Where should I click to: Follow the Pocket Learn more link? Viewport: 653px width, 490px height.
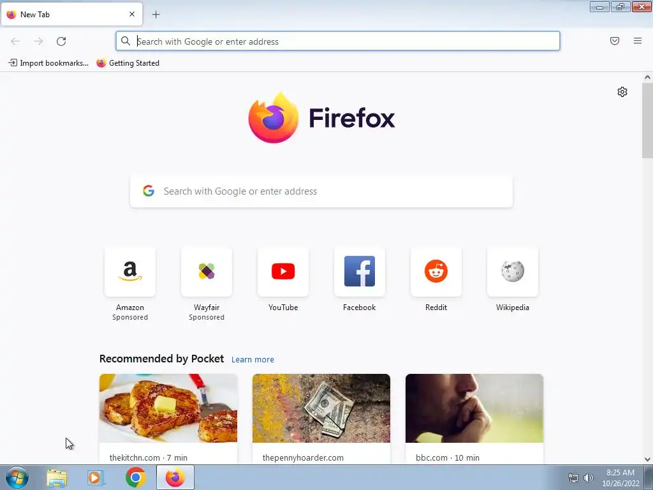pos(253,360)
